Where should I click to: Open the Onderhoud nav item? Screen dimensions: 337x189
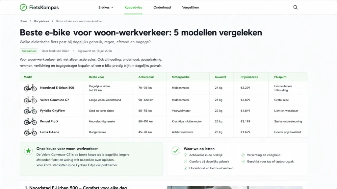pyautogui.click(x=162, y=7)
